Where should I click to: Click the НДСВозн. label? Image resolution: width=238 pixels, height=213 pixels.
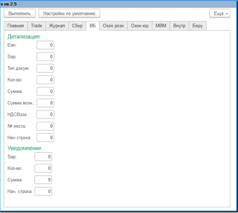pyautogui.click(x=18, y=114)
